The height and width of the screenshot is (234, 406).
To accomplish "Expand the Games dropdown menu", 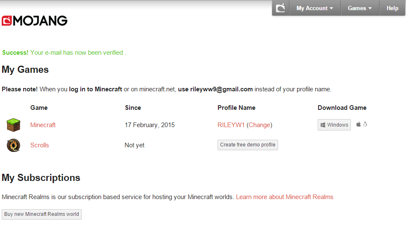I will pos(360,8).
